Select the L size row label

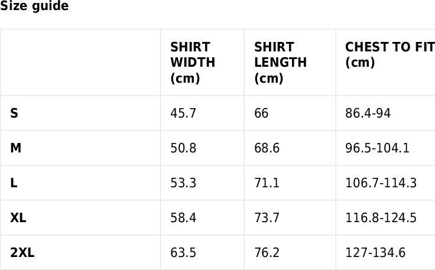click(x=14, y=183)
